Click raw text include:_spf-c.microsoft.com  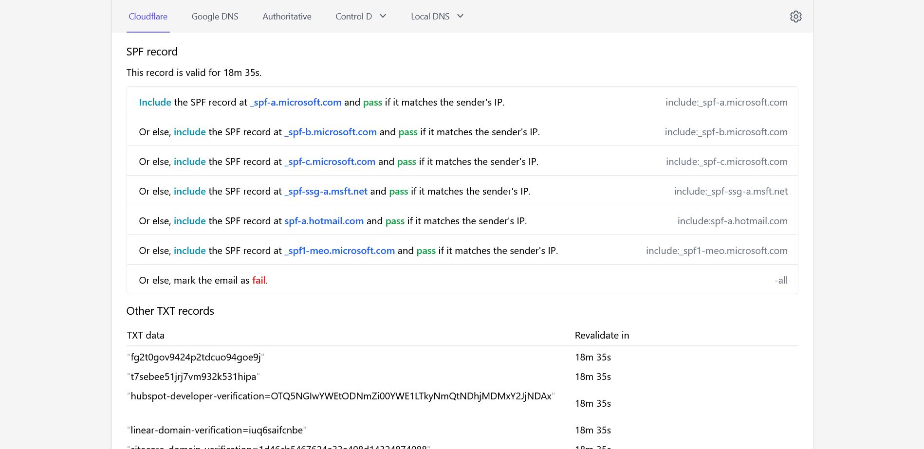pyautogui.click(x=727, y=162)
